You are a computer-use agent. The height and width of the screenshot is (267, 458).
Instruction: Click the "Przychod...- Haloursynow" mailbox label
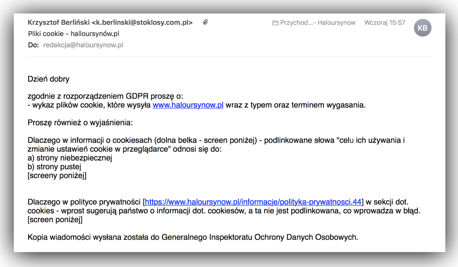click(x=318, y=23)
